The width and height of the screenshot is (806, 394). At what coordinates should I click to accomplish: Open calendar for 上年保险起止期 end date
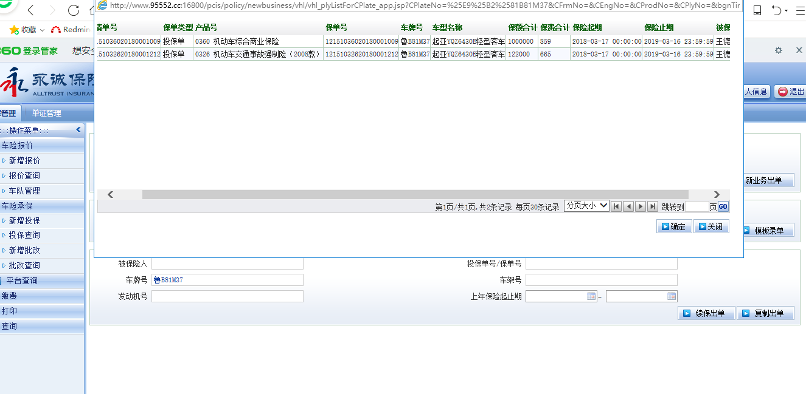pos(672,296)
